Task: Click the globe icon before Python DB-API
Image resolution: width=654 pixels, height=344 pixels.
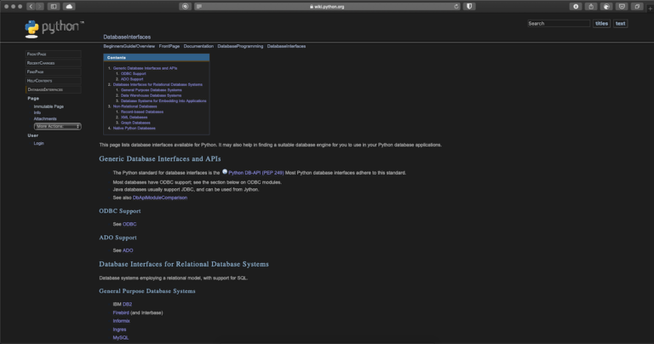Action: (x=225, y=171)
